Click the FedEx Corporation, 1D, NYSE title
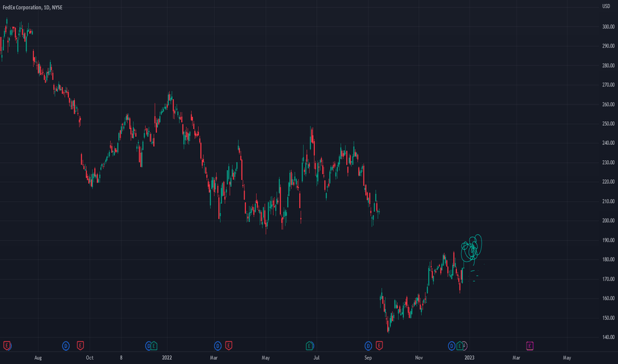Image resolution: width=618 pixels, height=364 pixels. coord(32,7)
